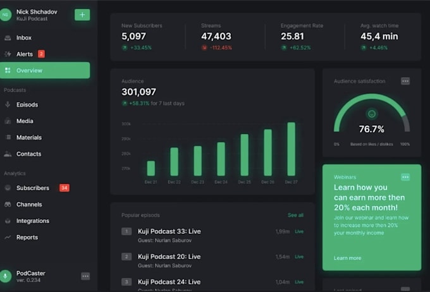Open Audience satisfaction options menu

(405, 81)
